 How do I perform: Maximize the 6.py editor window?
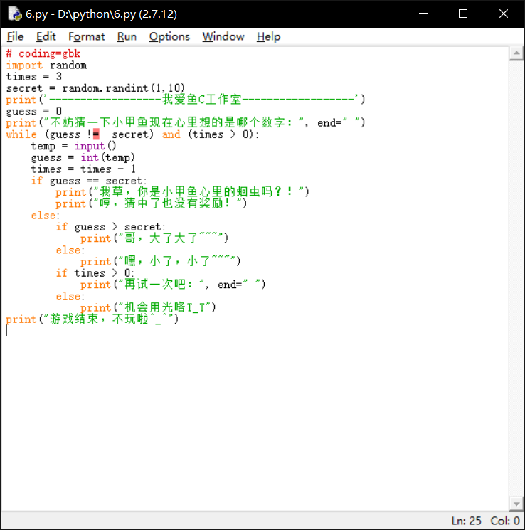463,14
